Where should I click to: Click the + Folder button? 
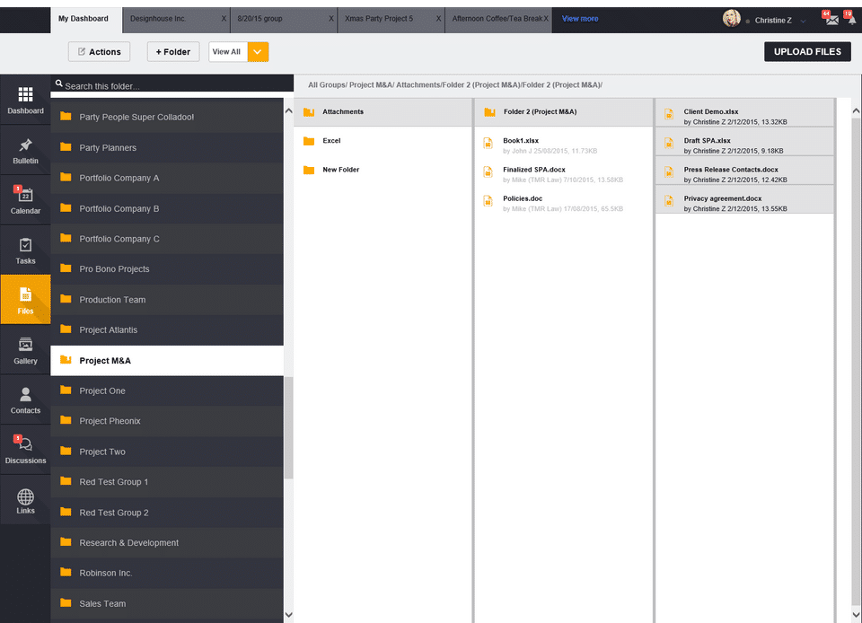coord(173,52)
